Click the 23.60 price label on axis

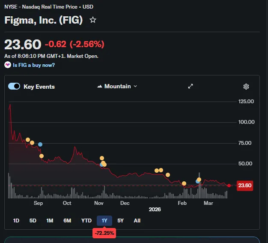245,186
